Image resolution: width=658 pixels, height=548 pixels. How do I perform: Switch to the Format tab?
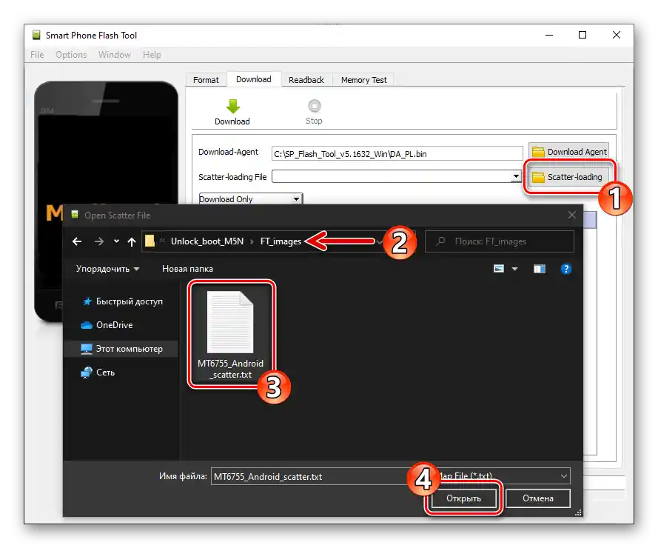(206, 80)
